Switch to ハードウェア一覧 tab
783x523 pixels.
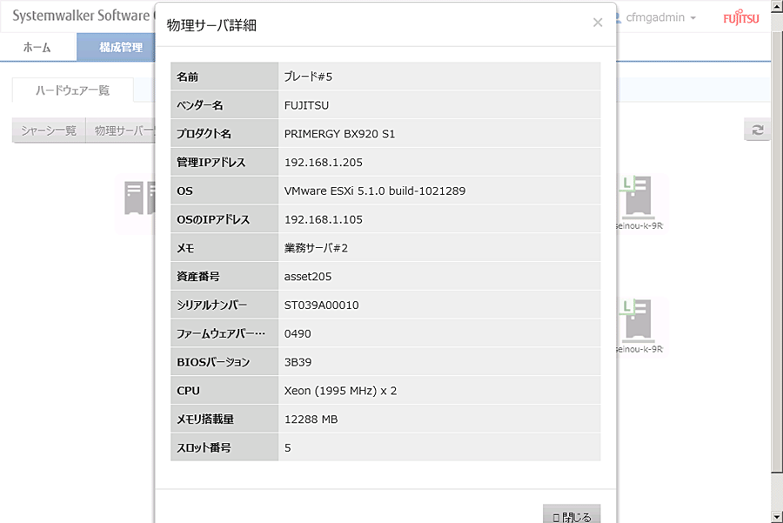click(x=72, y=91)
